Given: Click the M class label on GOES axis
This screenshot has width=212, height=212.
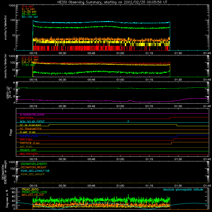Looking at the screenshot, I should (x=14, y=83).
